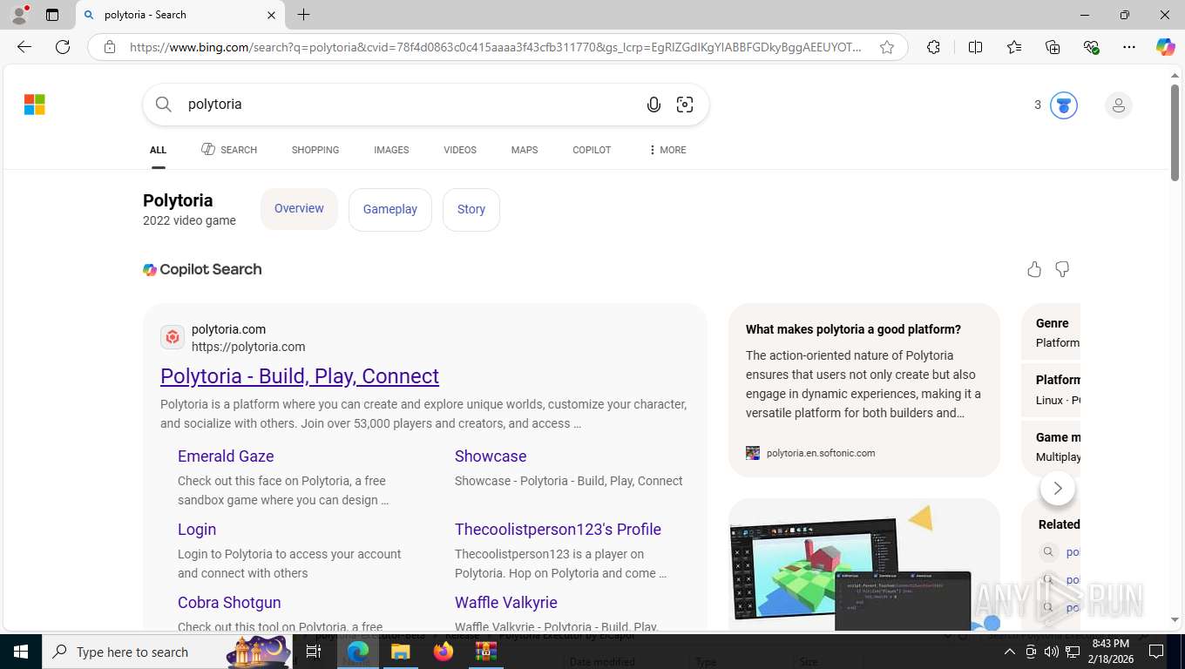Open the Login sitelink
Screen dimensions: 1185x669
[197, 529]
